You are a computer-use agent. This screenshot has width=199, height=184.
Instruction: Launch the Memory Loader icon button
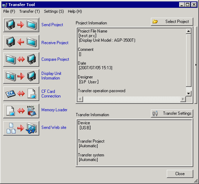coord(21,111)
